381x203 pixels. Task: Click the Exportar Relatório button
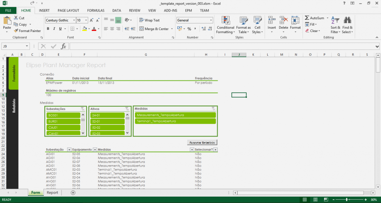[x=202, y=142]
